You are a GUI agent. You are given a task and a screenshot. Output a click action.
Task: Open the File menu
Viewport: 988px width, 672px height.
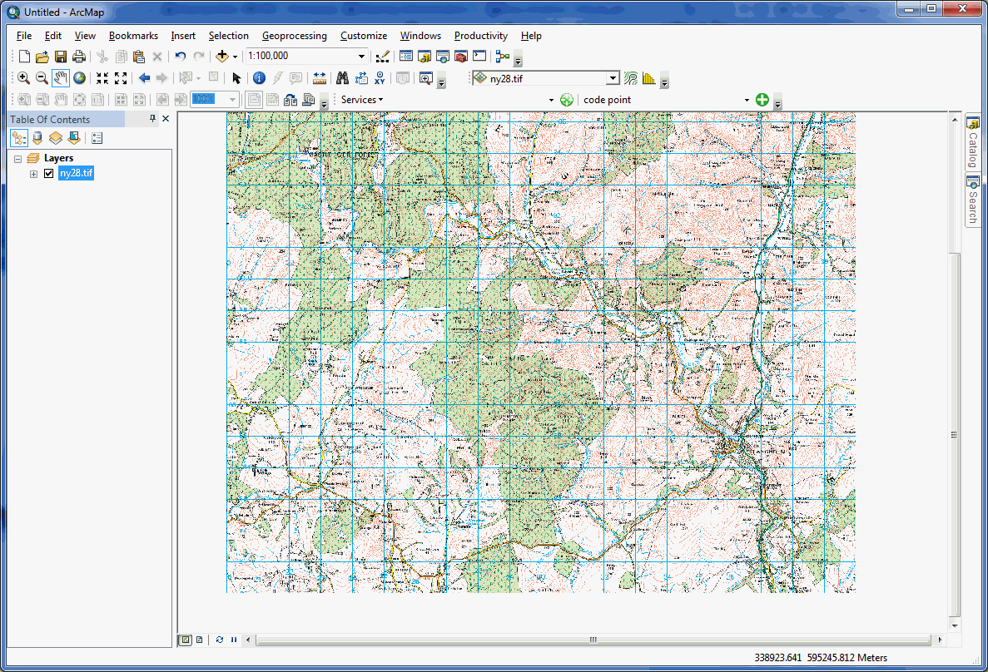(x=24, y=36)
